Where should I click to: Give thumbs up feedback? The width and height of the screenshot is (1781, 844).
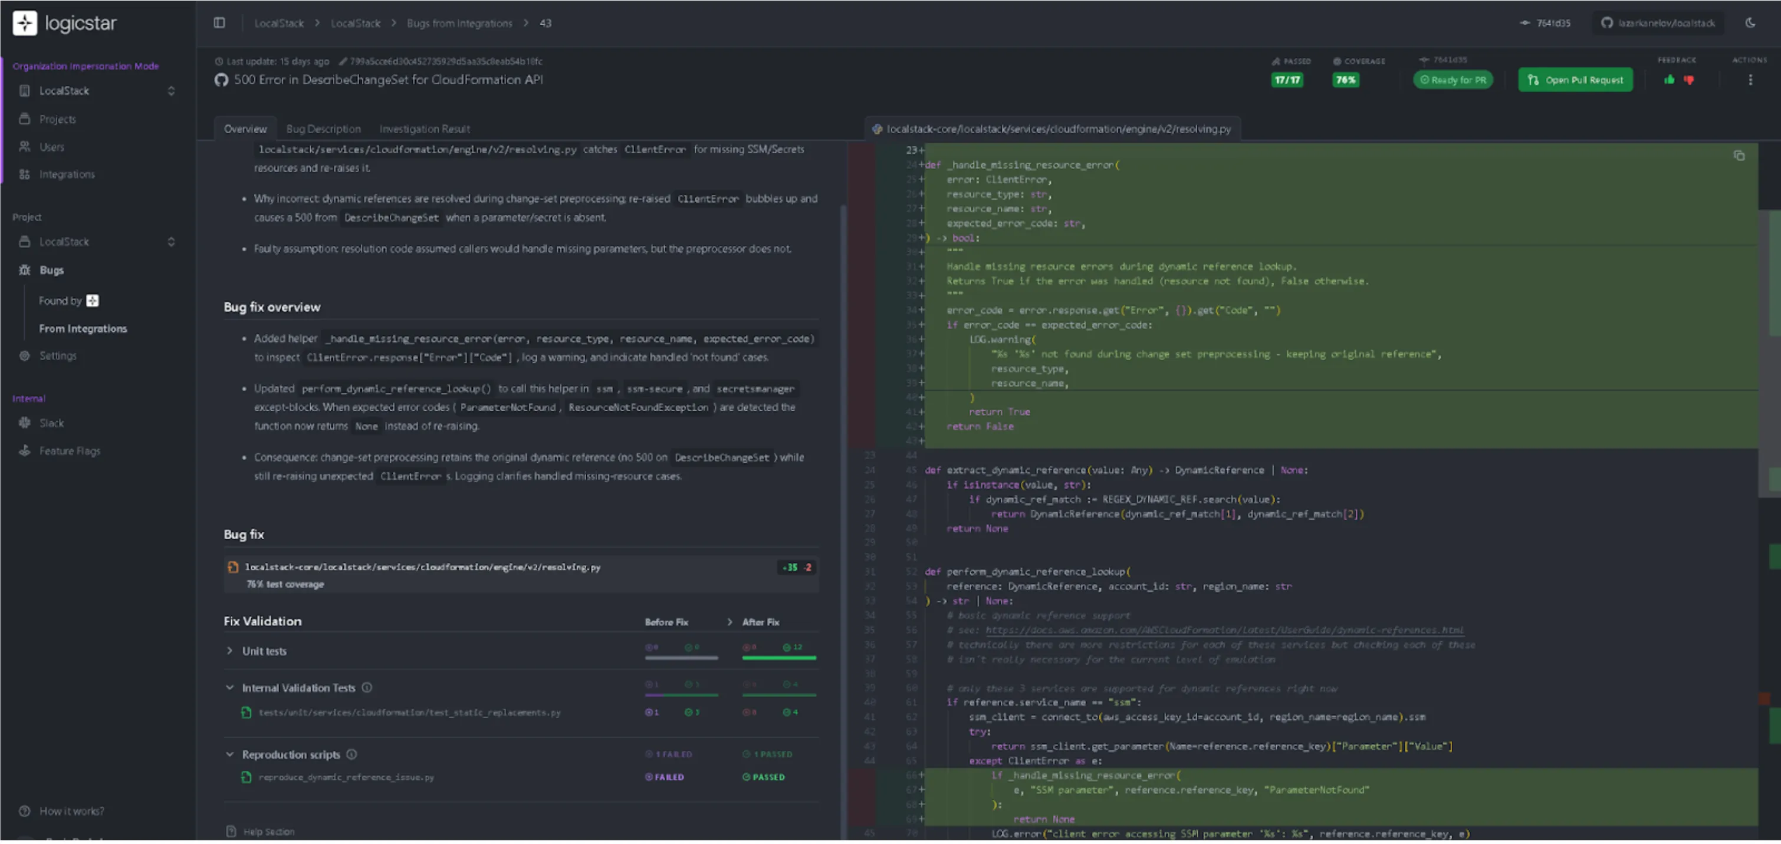pyautogui.click(x=1669, y=80)
